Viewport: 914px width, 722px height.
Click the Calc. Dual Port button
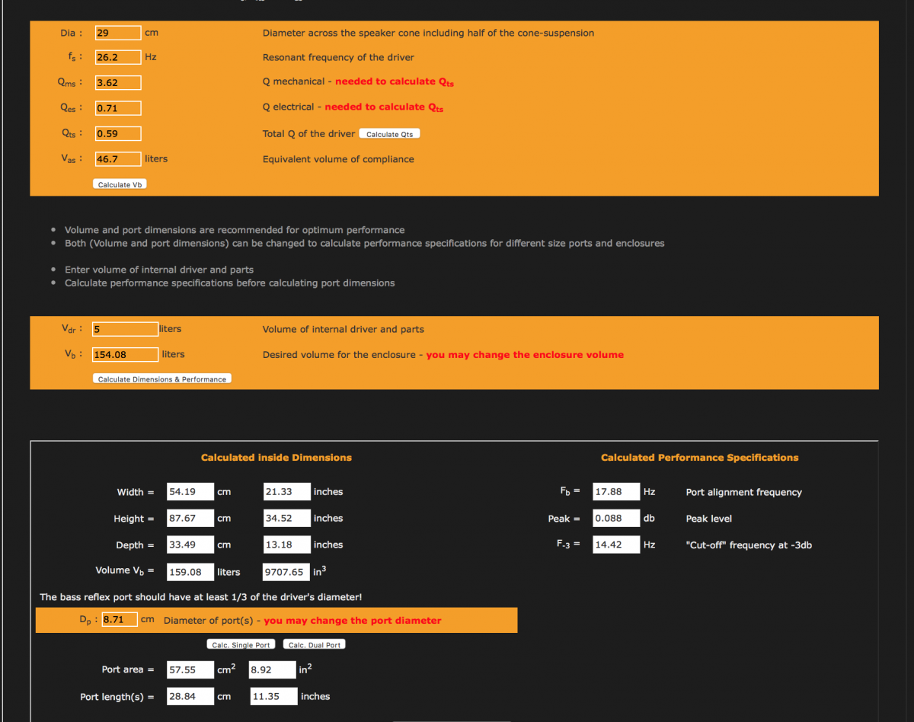(315, 645)
